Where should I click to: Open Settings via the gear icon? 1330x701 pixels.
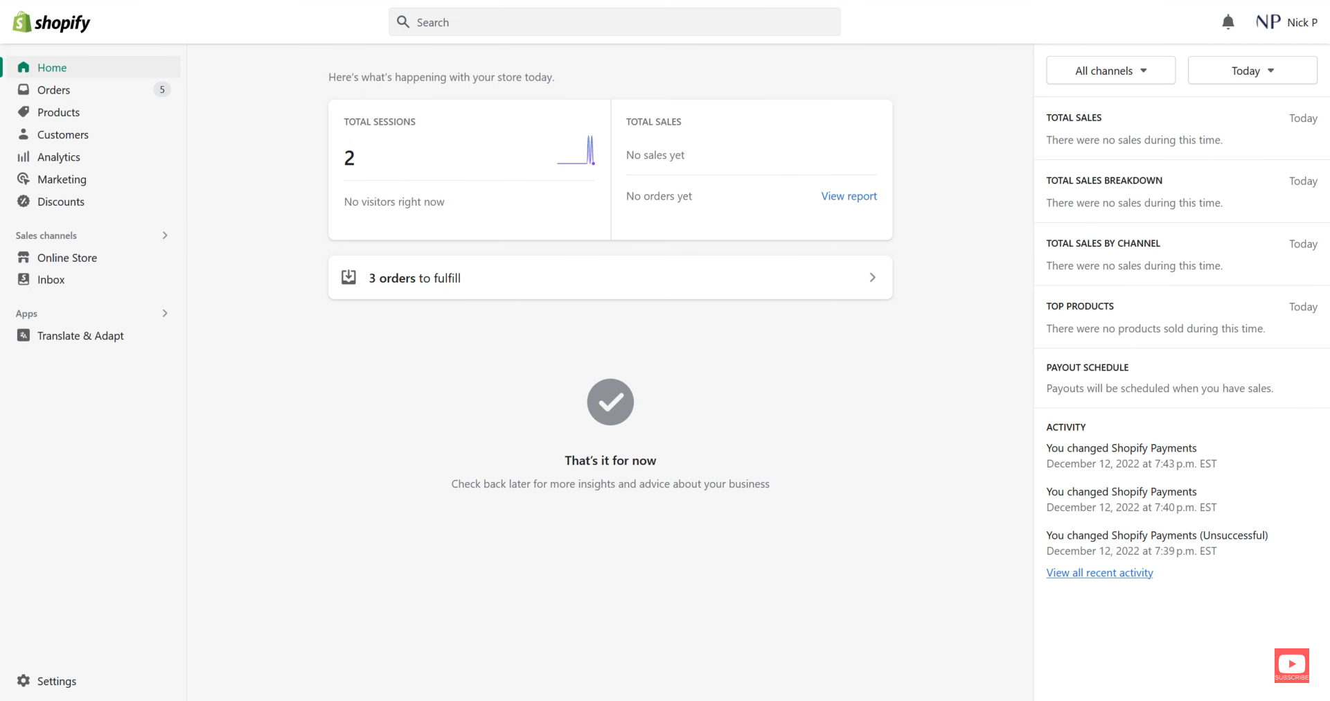tap(24, 680)
